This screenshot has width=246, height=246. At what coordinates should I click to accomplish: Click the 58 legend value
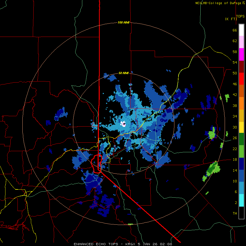pyautogui.click(x=235, y=52)
